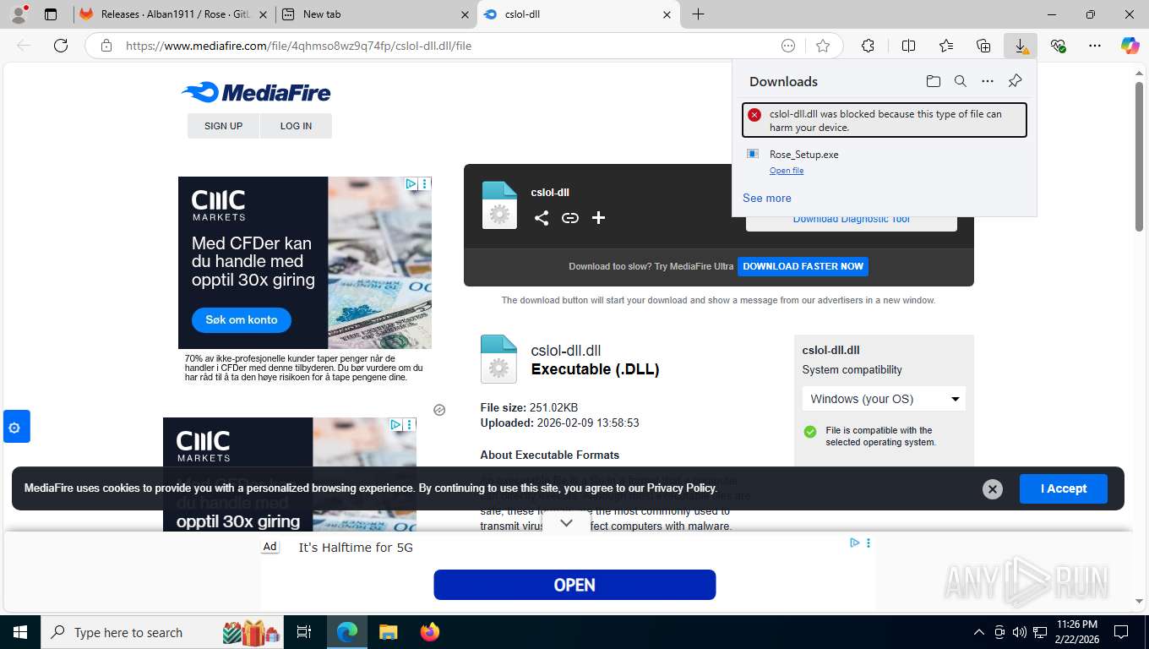This screenshot has height=649, width=1149.
Task: View site information lock icon
Action: 106,46
